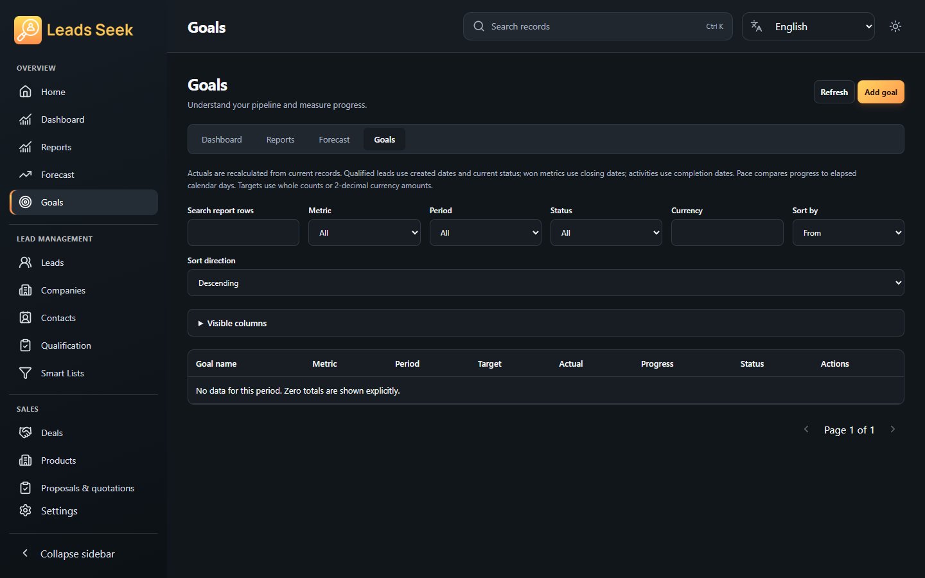Click the Deals handshake icon
Screen dimensions: 925x578
(26, 433)
